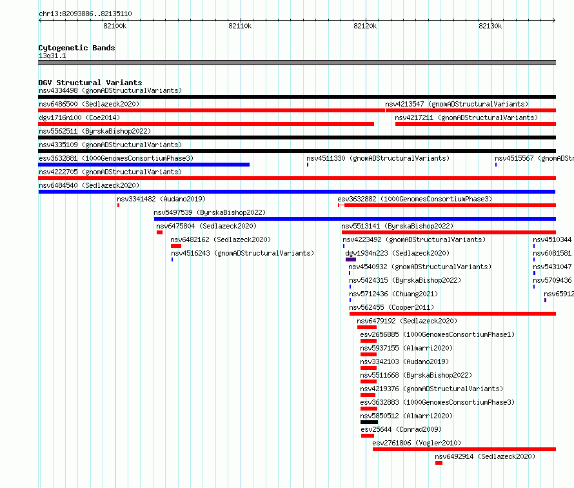
Task: Click the nsv4515567 variant label
Action: (x=534, y=158)
